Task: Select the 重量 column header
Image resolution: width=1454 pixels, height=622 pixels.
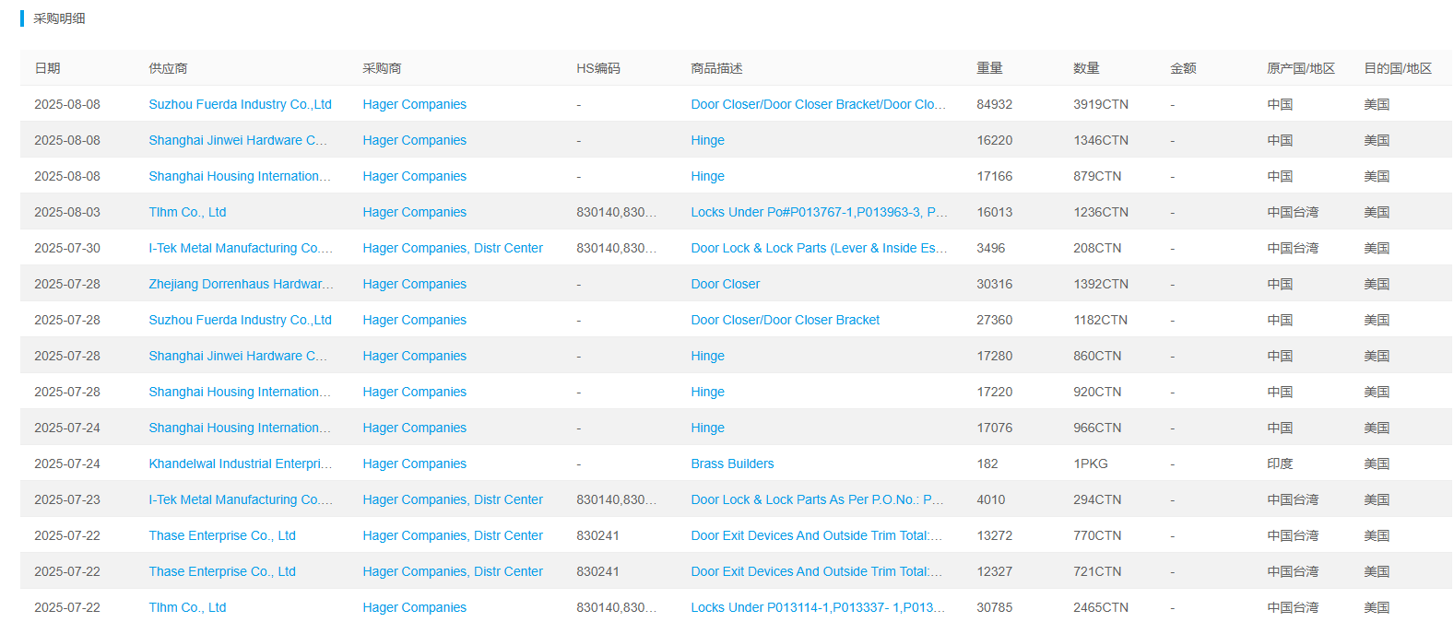Action: (989, 68)
